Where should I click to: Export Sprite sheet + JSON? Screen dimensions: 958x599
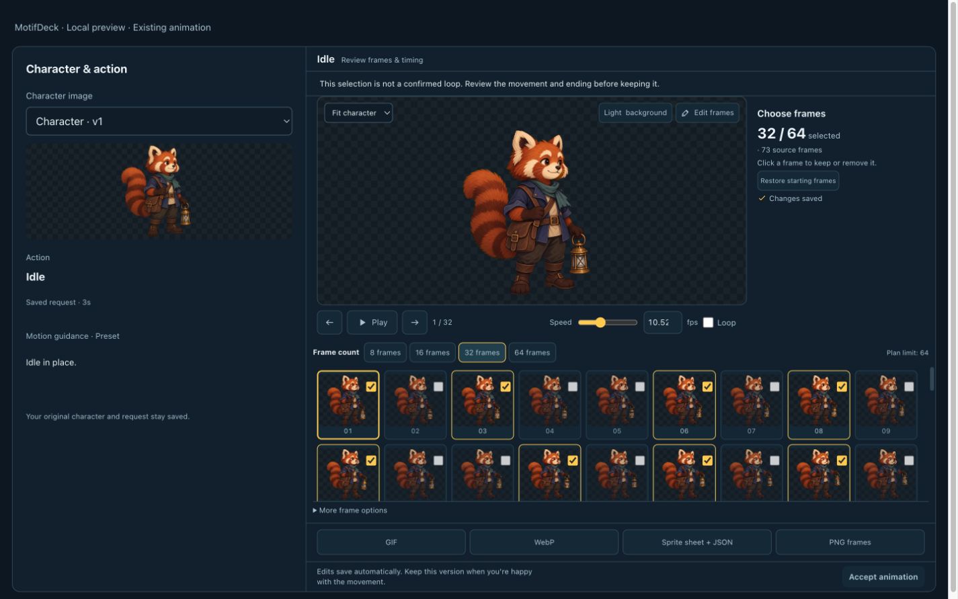point(697,543)
